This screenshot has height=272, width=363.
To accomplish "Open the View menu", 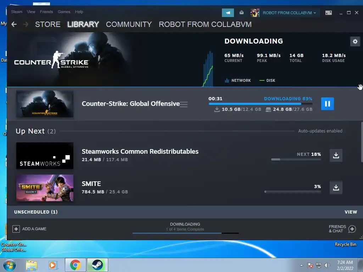I will [x=31, y=12].
